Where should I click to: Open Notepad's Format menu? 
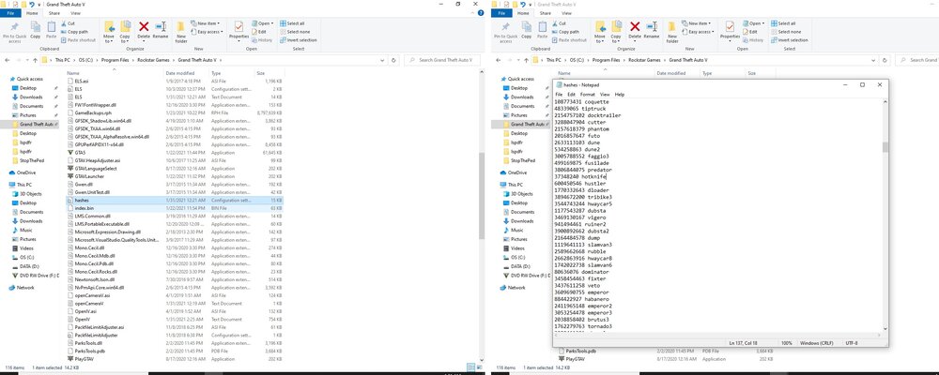coord(588,95)
